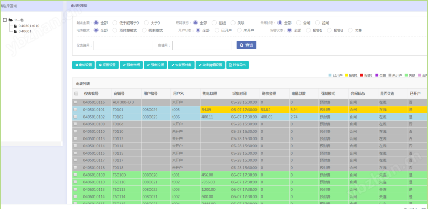
Task: Click the yellow 报警1 legend swatch
Action: coord(347,75)
